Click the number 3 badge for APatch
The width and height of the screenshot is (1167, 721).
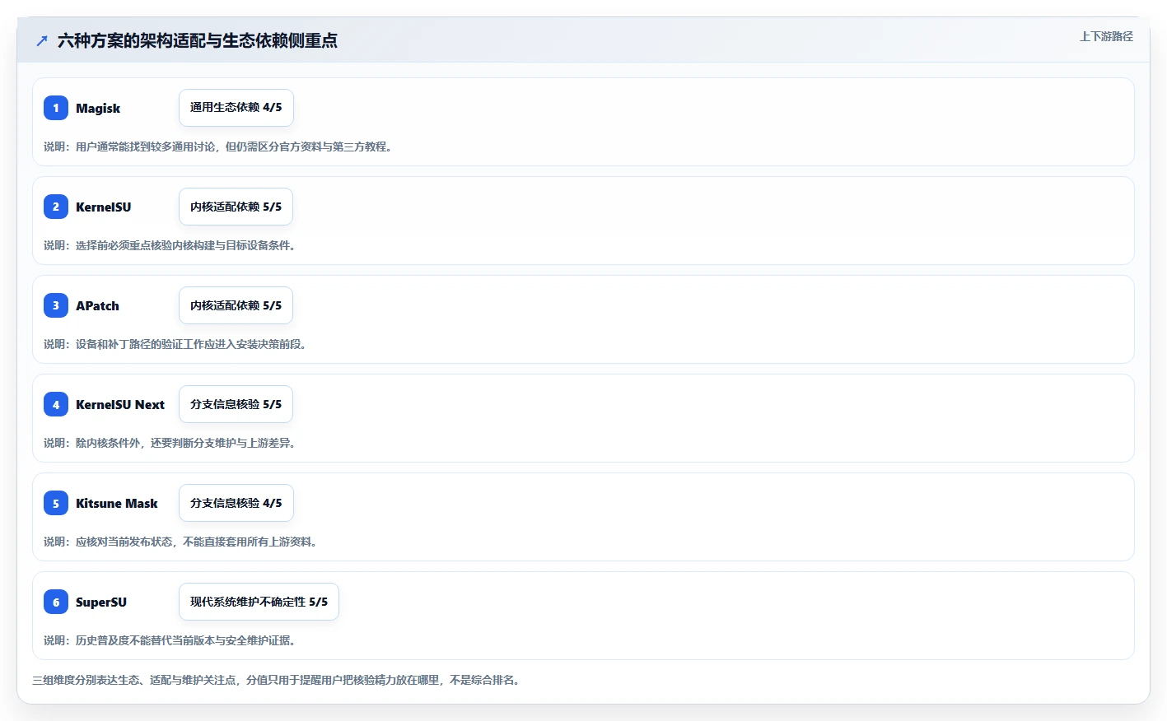(56, 305)
